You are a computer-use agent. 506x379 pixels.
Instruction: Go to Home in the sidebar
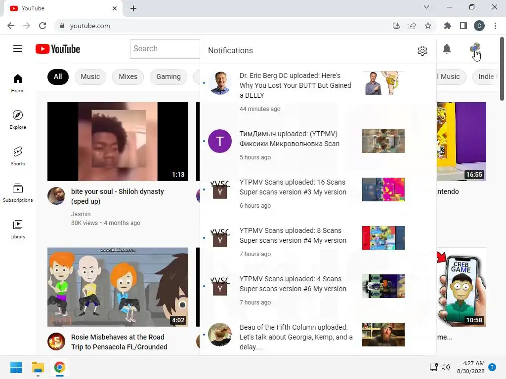coord(18,83)
